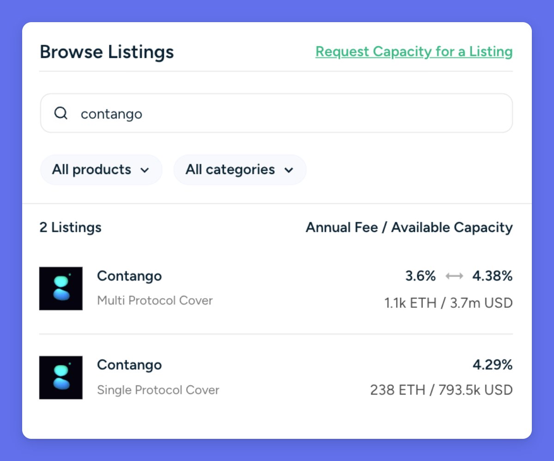
Task: Open the All products dropdown
Action: point(101,170)
